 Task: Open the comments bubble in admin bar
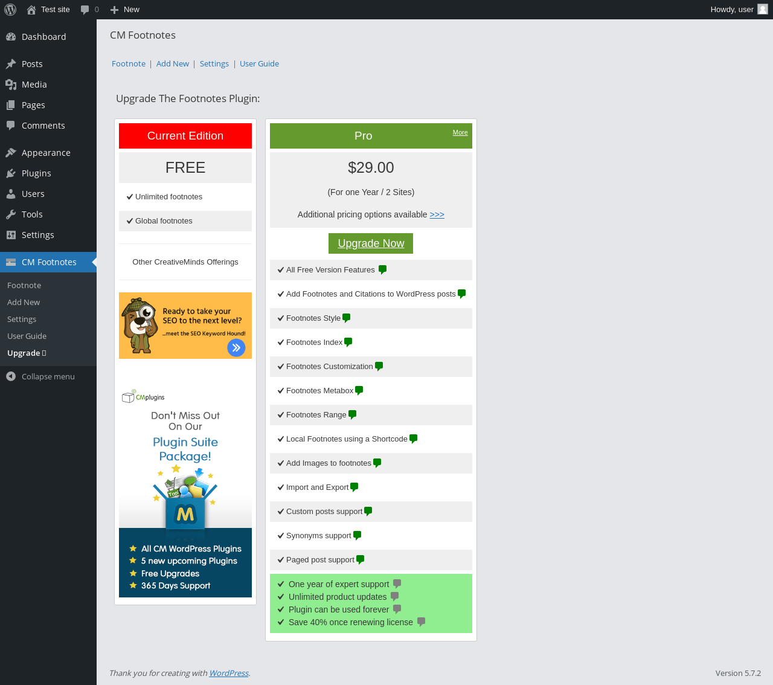pos(85,10)
